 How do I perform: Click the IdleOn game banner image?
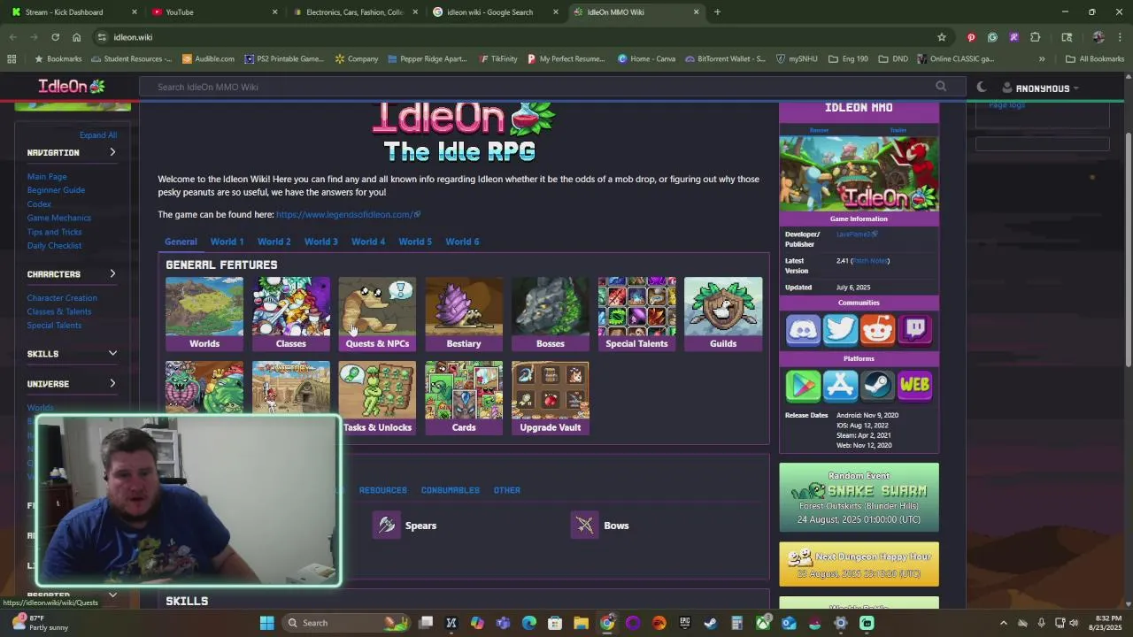859,173
